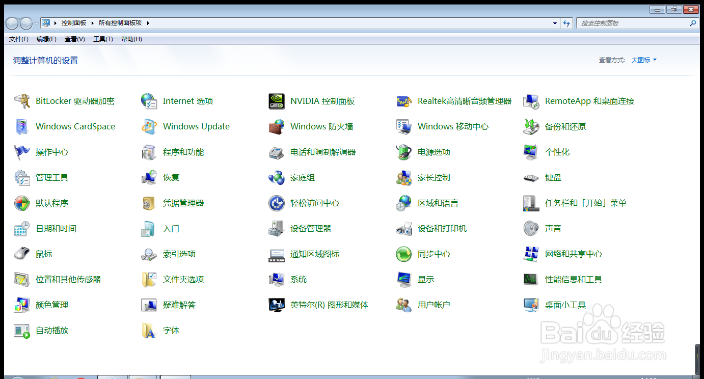The height and width of the screenshot is (379, 704).
Task: Open the 网络和共享中心 icon
Action: pyautogui.click(x=531, y=254)
